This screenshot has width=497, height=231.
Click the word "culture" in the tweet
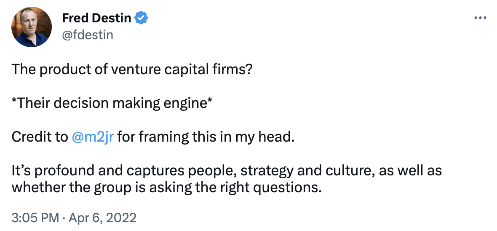[353, 172]
